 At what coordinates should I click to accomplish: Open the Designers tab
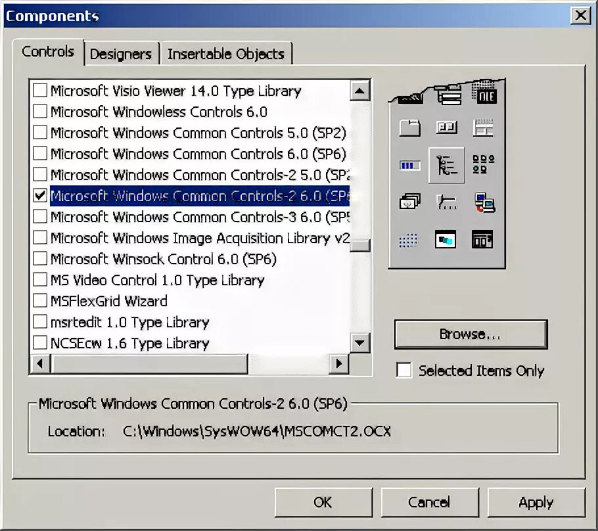tap(121, 54)
